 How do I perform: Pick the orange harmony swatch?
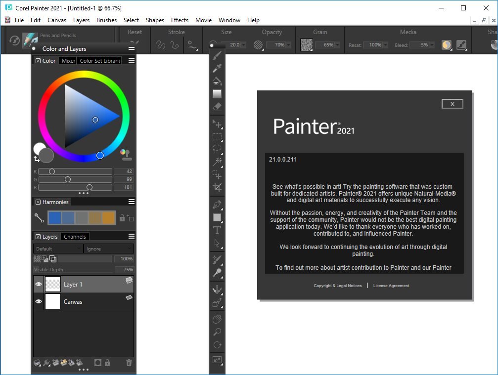point(108,218)
